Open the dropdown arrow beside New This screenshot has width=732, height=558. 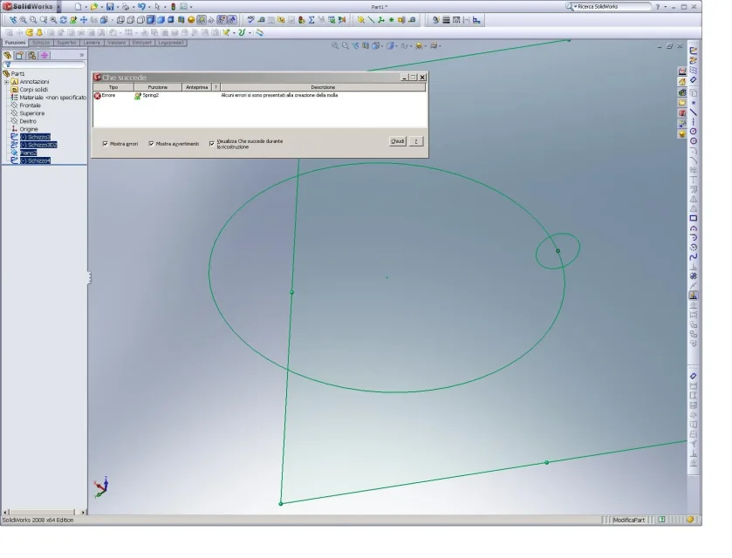[86, 7]
